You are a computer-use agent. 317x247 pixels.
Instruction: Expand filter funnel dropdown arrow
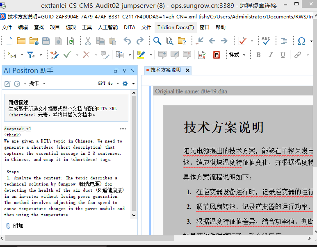coord(41,55)
